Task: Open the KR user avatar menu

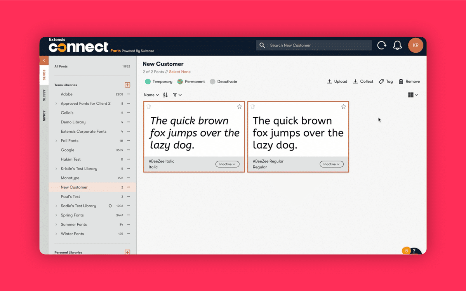Action: click(x=416, y=45)
